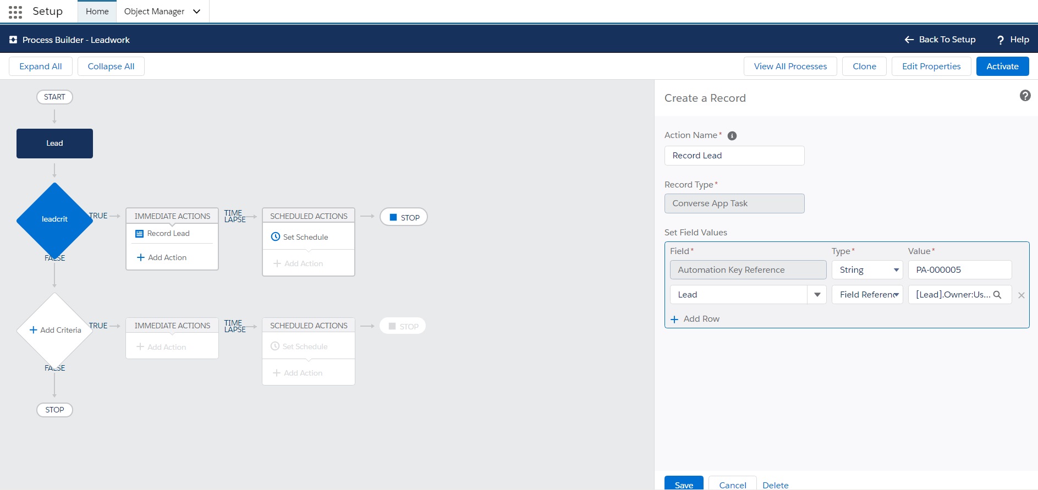
Task: Click Collapse All button
Action: [111, 67]
